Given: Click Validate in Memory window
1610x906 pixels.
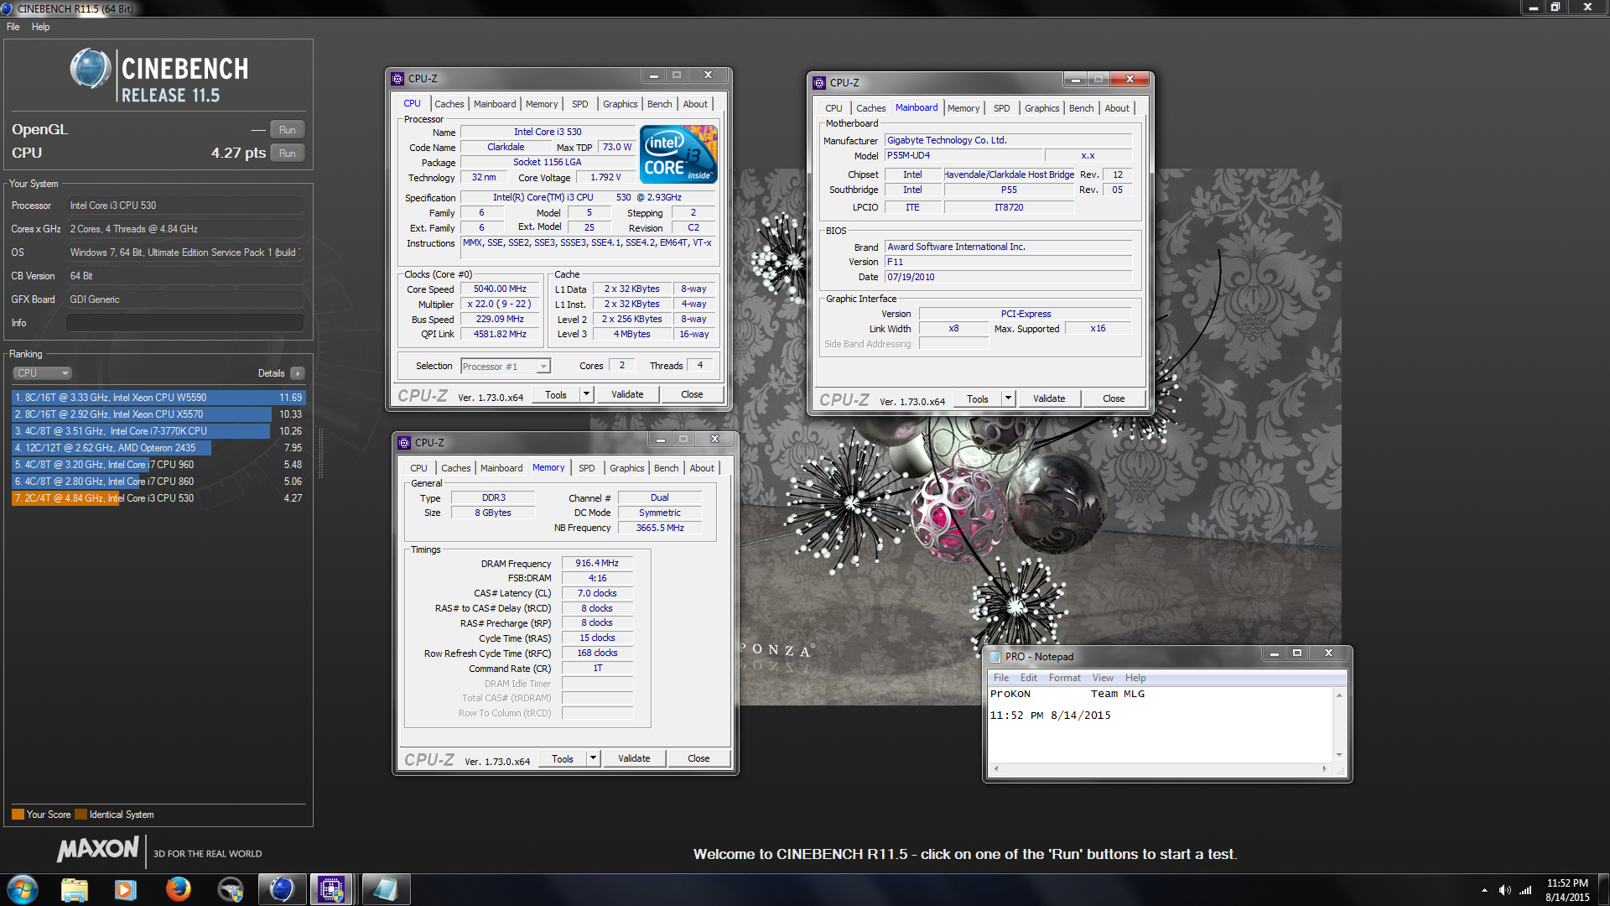Looking at the screenshot, I should click(634, 759).
